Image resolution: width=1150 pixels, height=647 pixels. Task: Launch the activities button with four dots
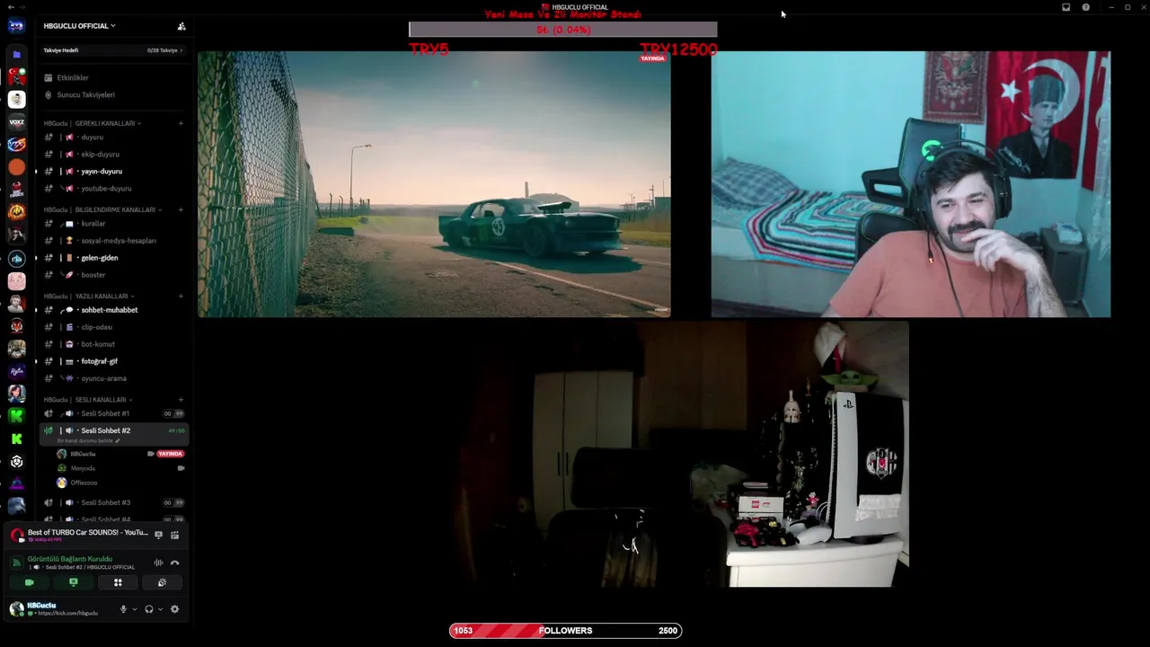118,582
